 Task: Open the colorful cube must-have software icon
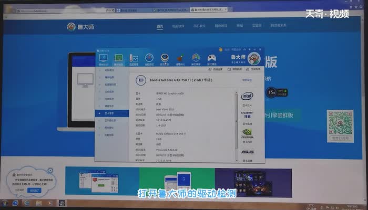pos(196,59)
